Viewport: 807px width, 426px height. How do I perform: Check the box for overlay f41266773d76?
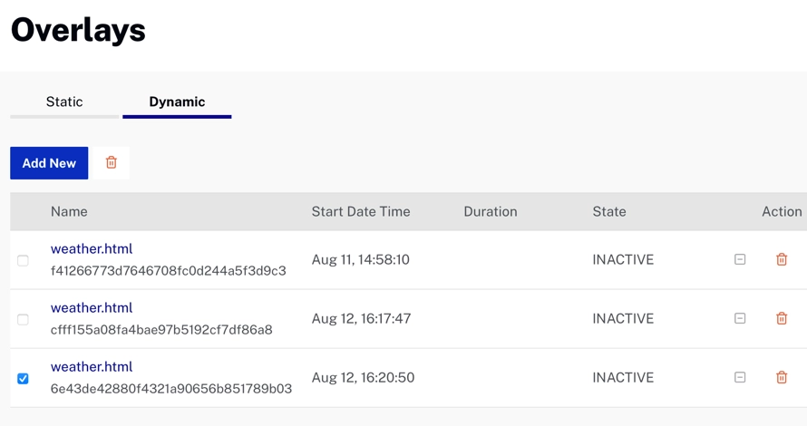tap(24, 261)
